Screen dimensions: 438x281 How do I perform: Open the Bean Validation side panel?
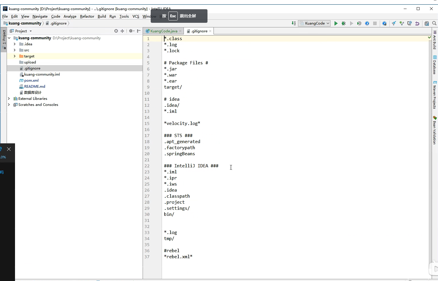[435, 130]
